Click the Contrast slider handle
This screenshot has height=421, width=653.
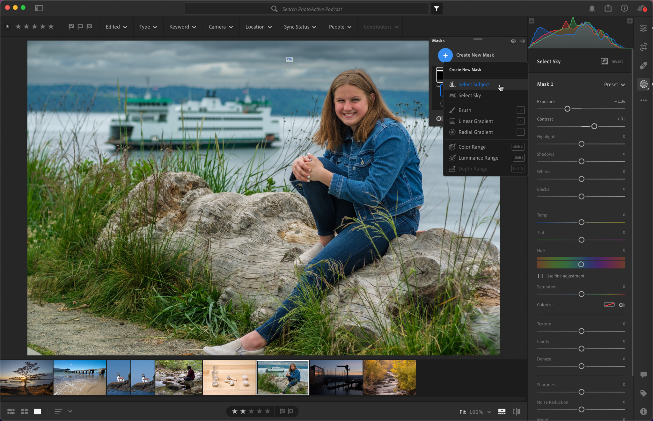594,127
